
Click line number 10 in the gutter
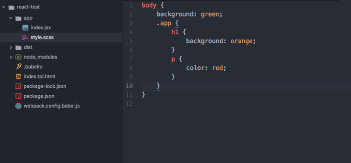129,86
